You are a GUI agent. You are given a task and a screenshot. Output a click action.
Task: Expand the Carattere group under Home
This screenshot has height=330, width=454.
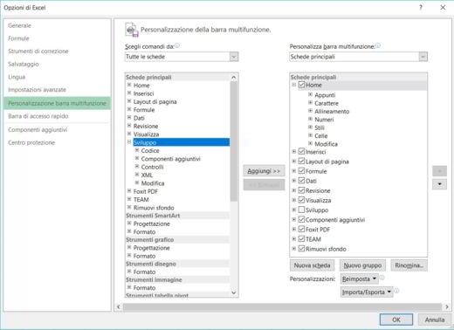(x=310, y=103)
